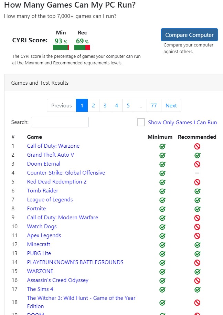The height and width of the screenshot is (315, 223).
Task: Open Call of Duty: Modern Warfare link
Action: click(63, 217)
